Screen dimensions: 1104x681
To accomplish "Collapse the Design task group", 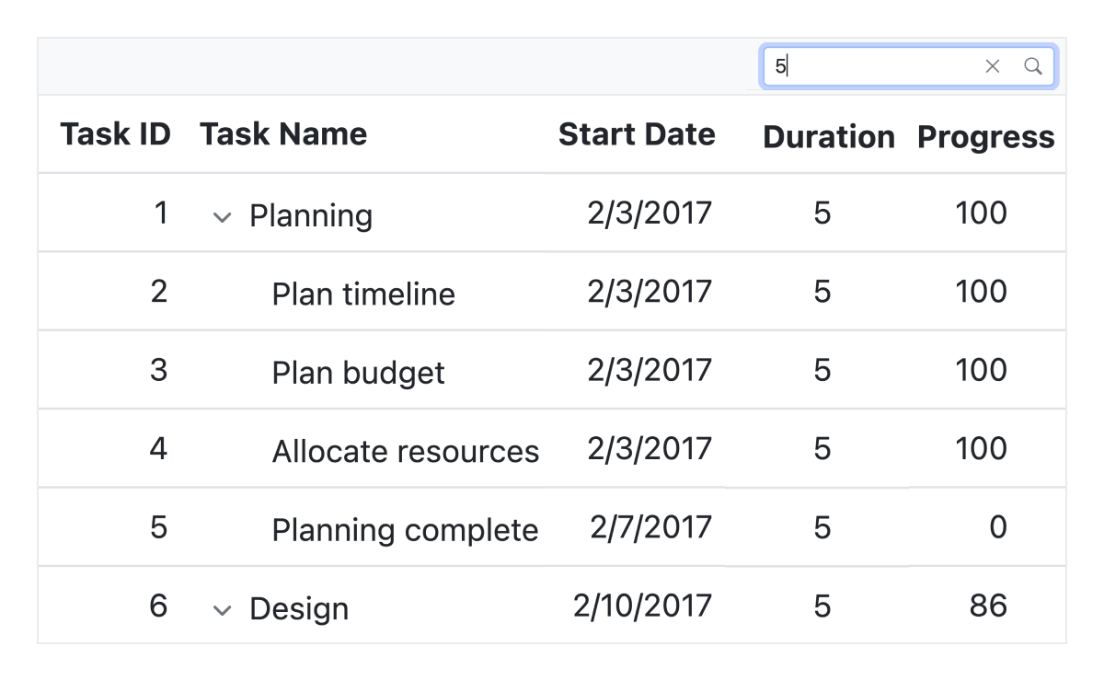I will pyautogui.click(x=221, y=608).
